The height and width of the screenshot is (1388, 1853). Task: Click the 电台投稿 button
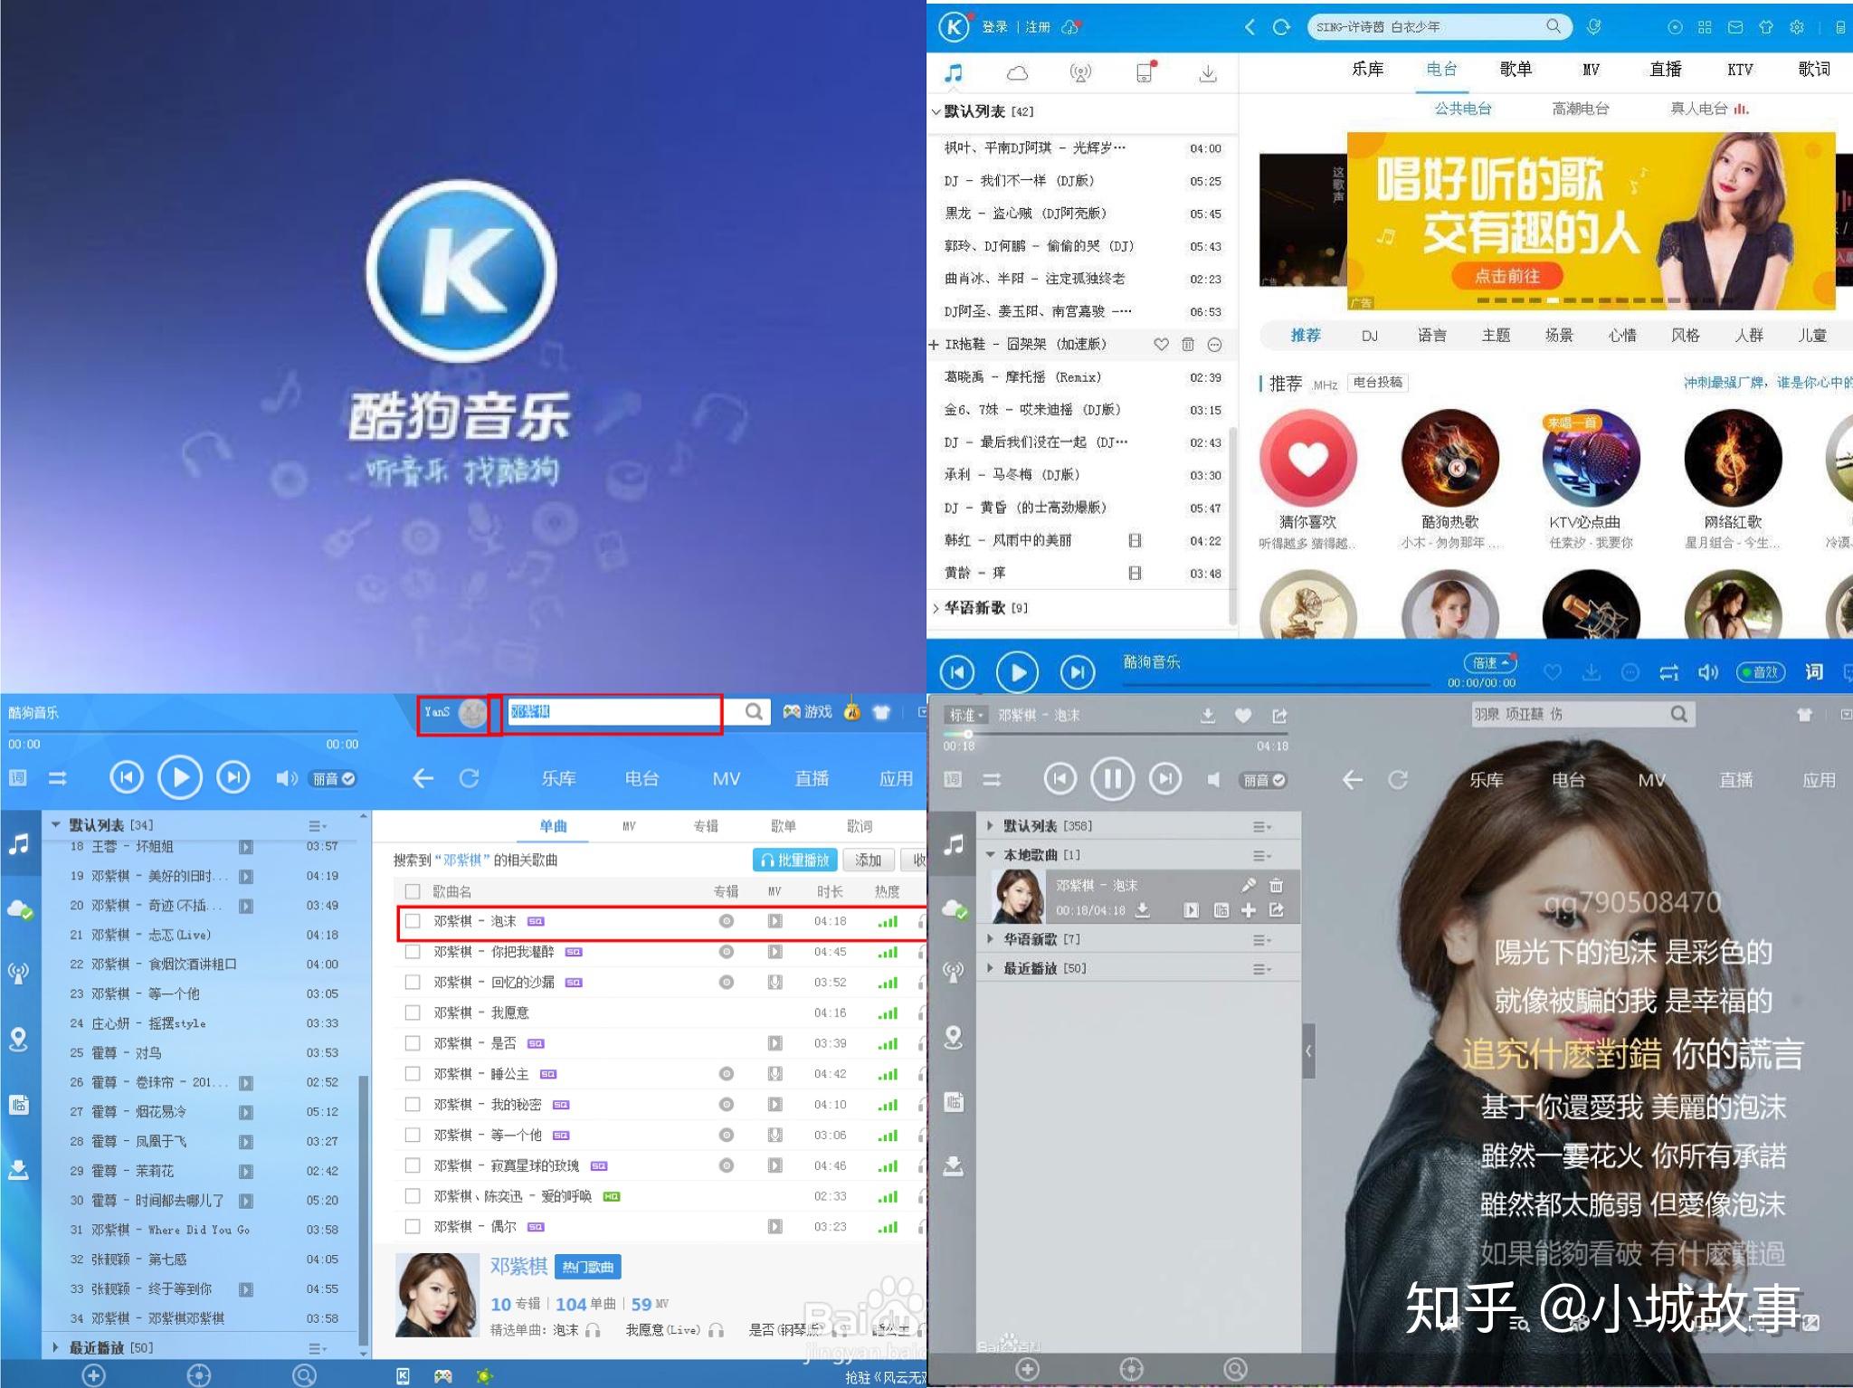click(1377, 383)
